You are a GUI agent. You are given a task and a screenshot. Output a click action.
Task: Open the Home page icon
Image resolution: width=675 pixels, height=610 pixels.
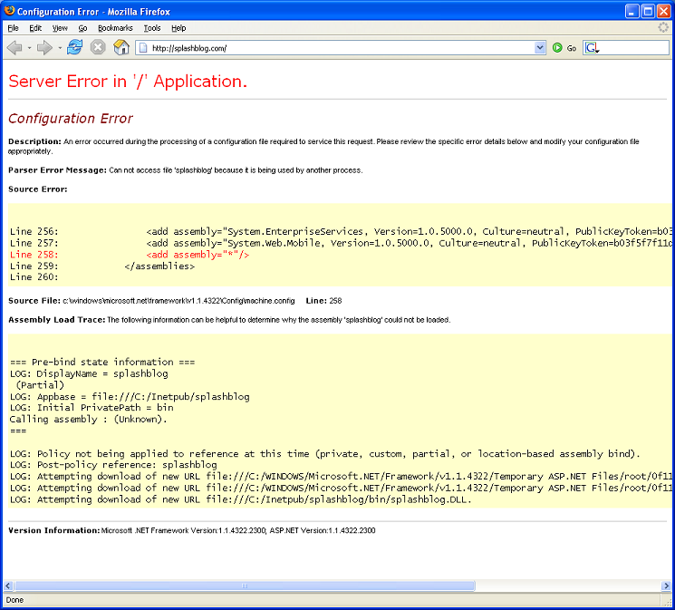[x=121, y=47]
